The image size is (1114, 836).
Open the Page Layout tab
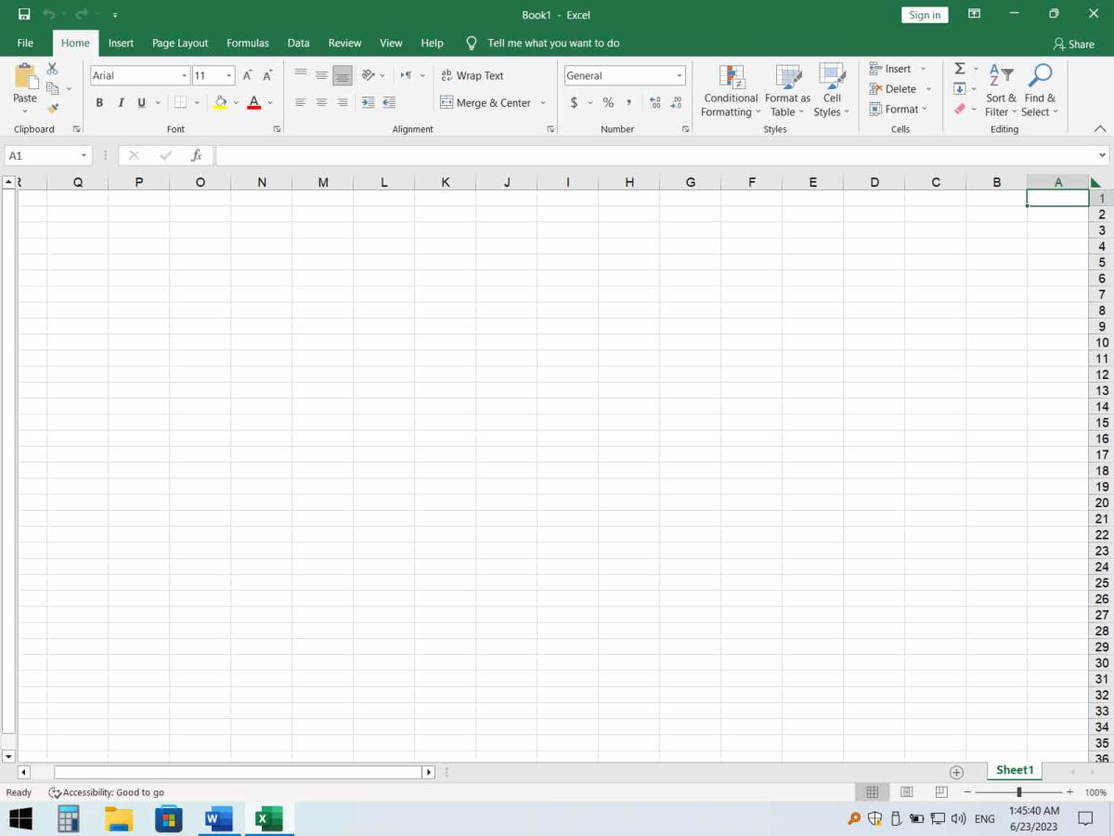[180, 43]
